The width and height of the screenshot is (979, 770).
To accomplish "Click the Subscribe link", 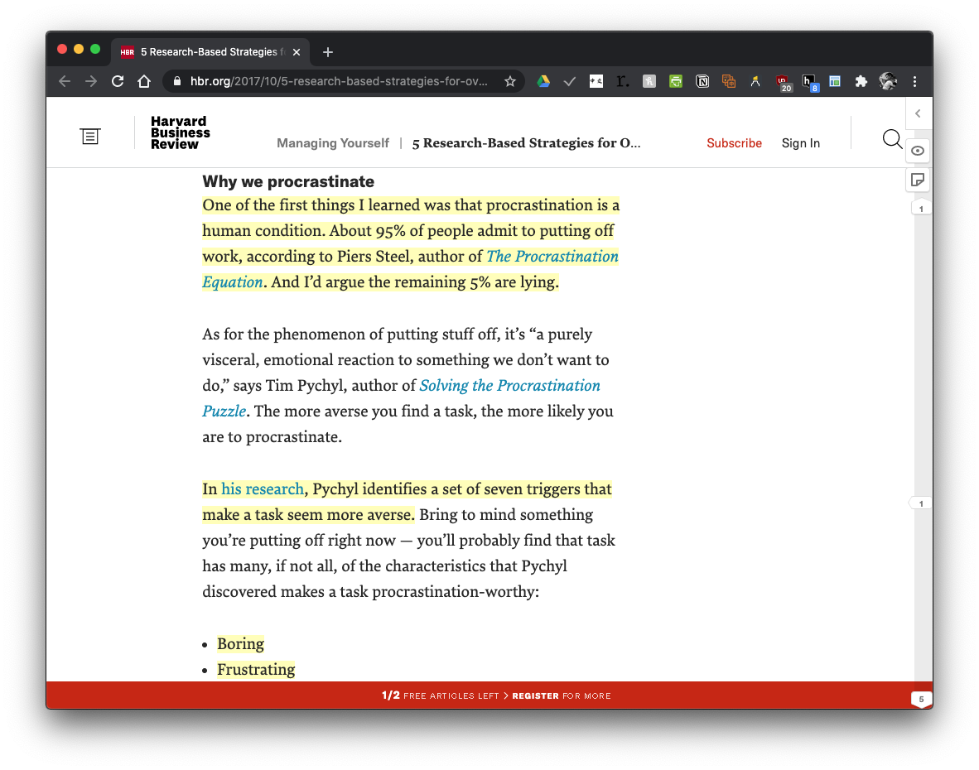I will pos(734,143).
